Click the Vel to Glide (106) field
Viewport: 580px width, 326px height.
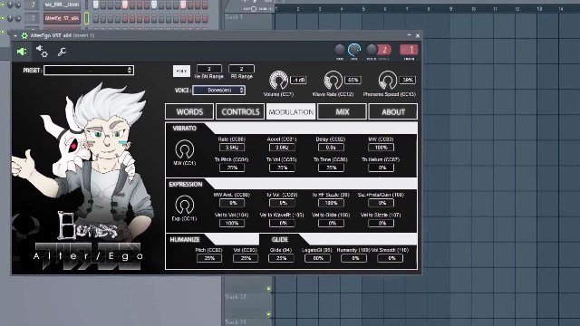(331, 224)
